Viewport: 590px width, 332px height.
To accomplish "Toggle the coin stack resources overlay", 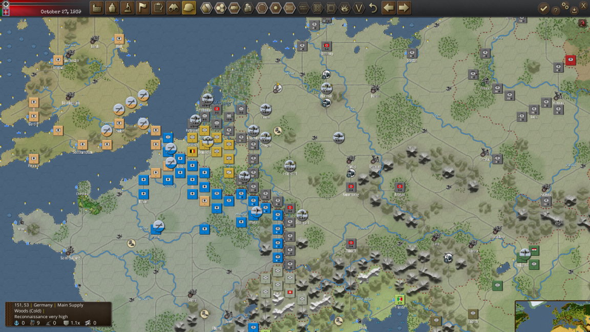I will pos(248,8).
